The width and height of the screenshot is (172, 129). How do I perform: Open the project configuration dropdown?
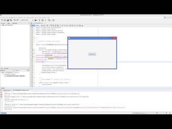pos(27,20)
